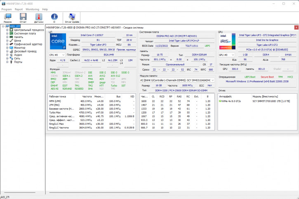
Task: Open the Program menu
Action: [x=7, y=9]
